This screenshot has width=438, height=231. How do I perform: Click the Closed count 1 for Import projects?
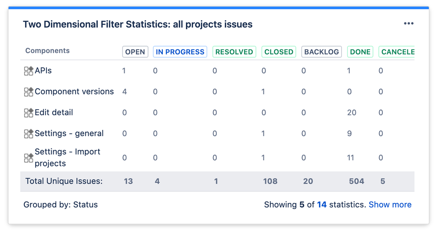(263, 158)
